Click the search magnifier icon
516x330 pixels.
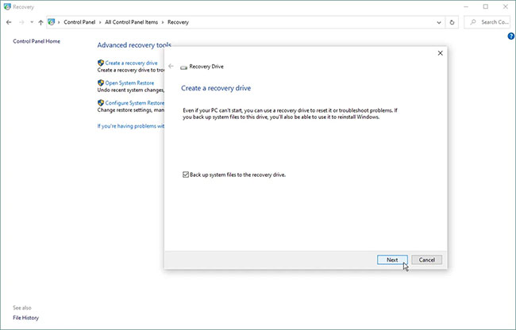point(473,22)
